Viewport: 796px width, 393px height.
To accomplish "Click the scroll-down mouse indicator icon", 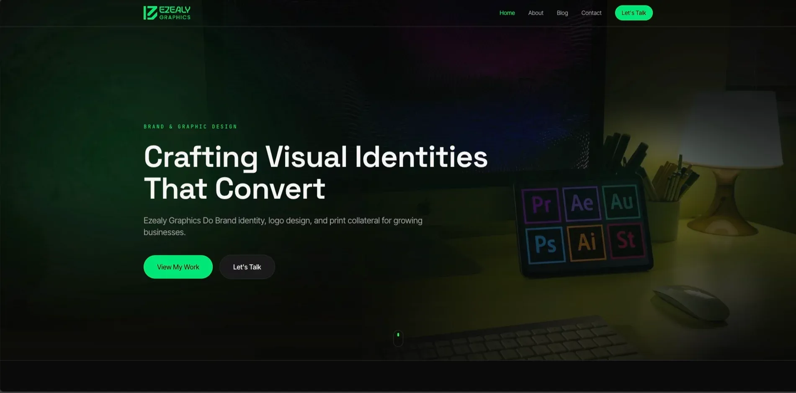I will pos(398,338).
